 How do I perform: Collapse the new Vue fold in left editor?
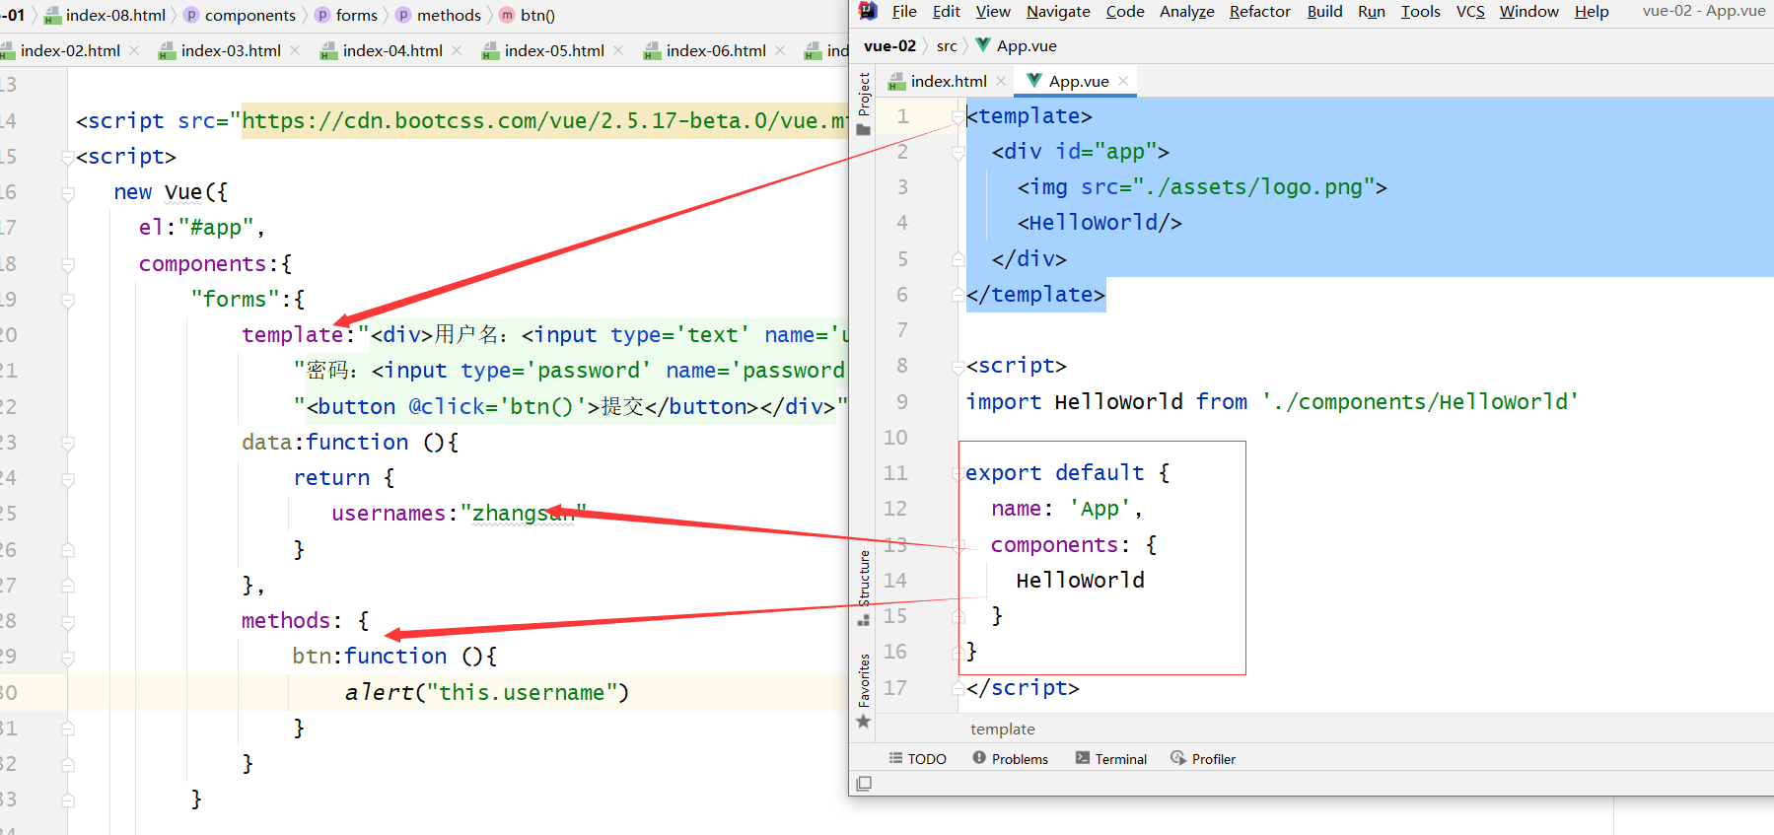coord(68,193)
